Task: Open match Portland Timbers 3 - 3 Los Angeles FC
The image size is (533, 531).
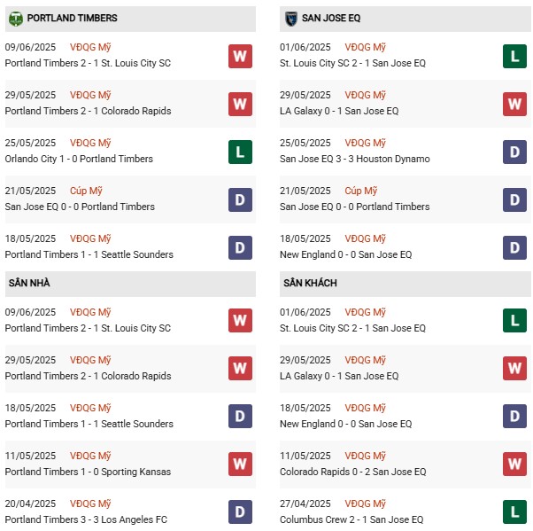Action: pyautogui.click(x=86, y=519)
